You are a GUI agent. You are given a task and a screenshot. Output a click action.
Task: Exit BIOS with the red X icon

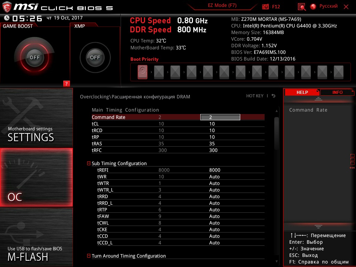[x=346, y=7]
